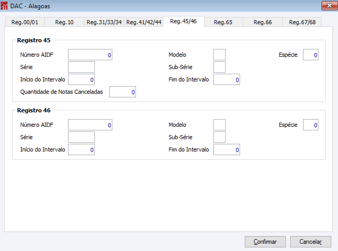
Task: Select the Modelo field in Registro 45
Action: pyautogui.click(x=219, y=55)
